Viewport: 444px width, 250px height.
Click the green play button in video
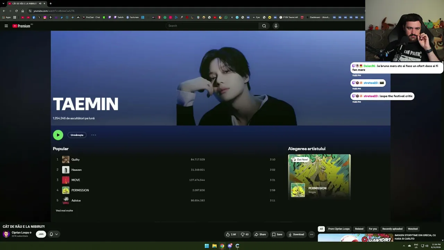point(58,135)
